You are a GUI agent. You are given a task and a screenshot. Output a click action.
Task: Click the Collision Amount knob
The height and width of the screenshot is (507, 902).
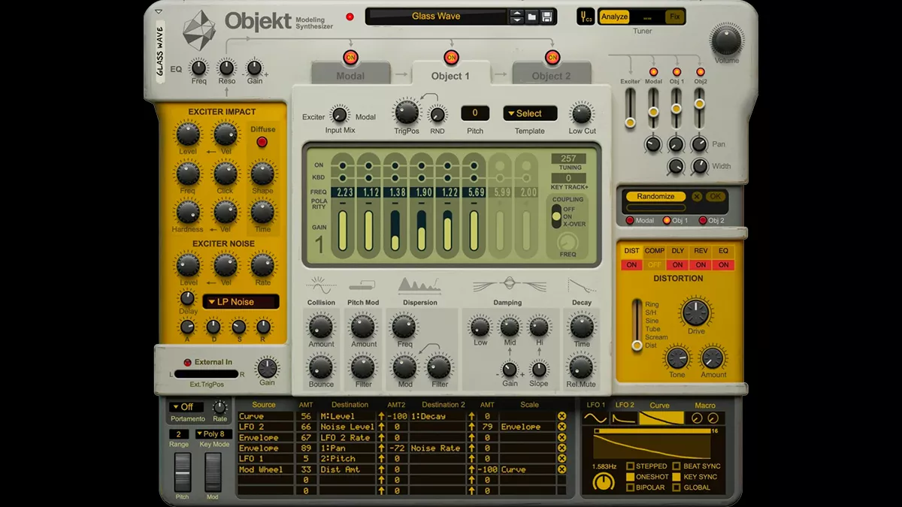pyautogui.click(x=321, y=327)
